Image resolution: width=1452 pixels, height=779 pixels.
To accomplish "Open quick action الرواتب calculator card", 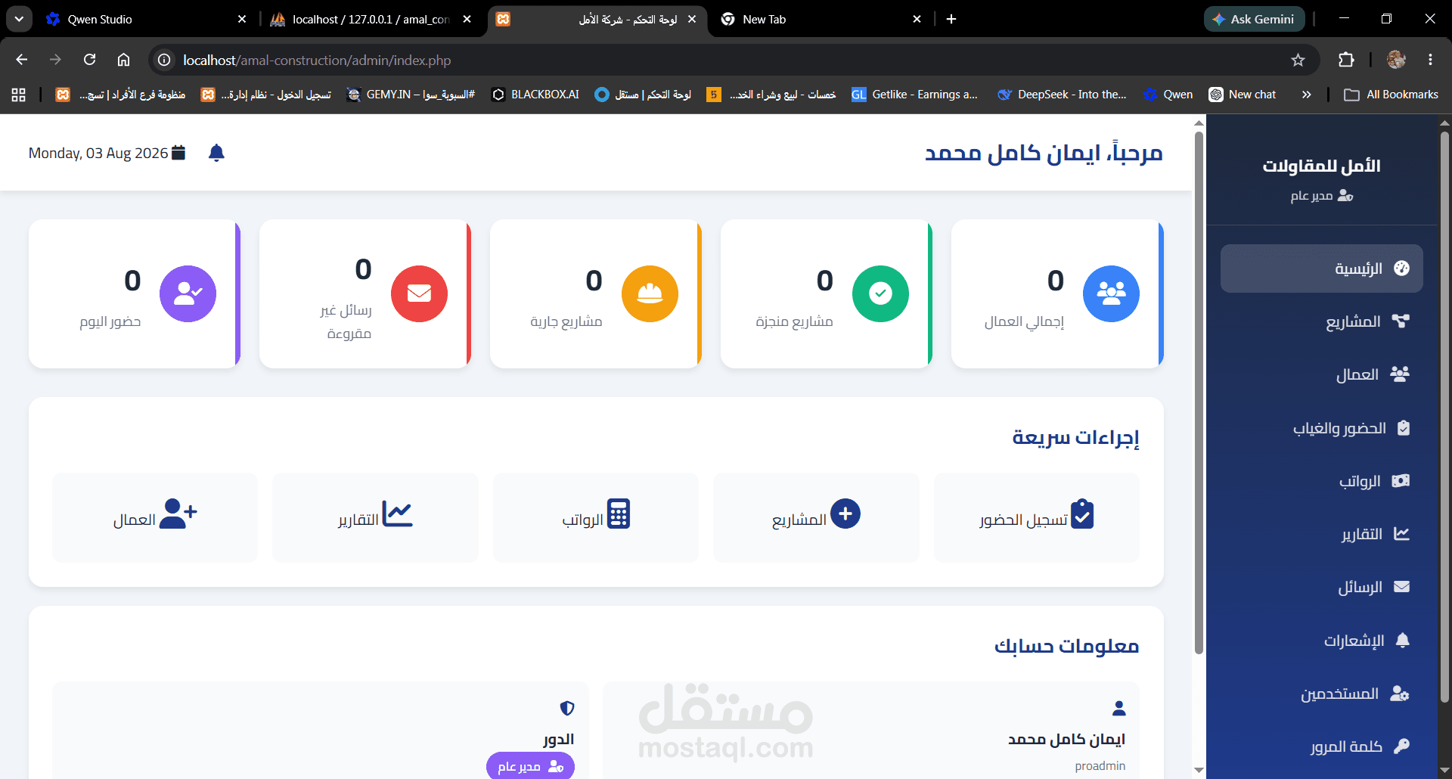I will [596, 517].
